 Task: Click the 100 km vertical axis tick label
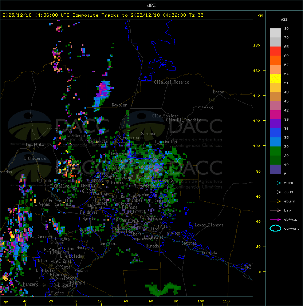(x=257, y=146)
